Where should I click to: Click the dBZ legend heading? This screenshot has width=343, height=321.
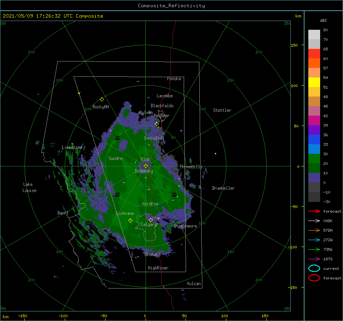323,20
